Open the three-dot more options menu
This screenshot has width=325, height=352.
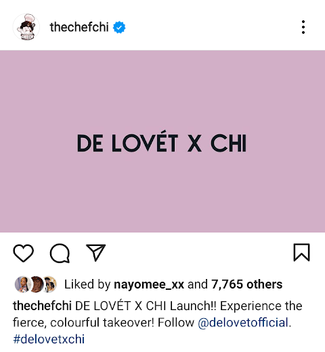click(x=303, y=27)
